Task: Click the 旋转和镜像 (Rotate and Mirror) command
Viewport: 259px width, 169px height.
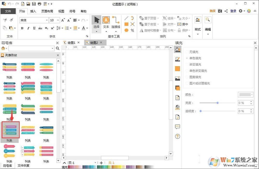Action: 151,30
